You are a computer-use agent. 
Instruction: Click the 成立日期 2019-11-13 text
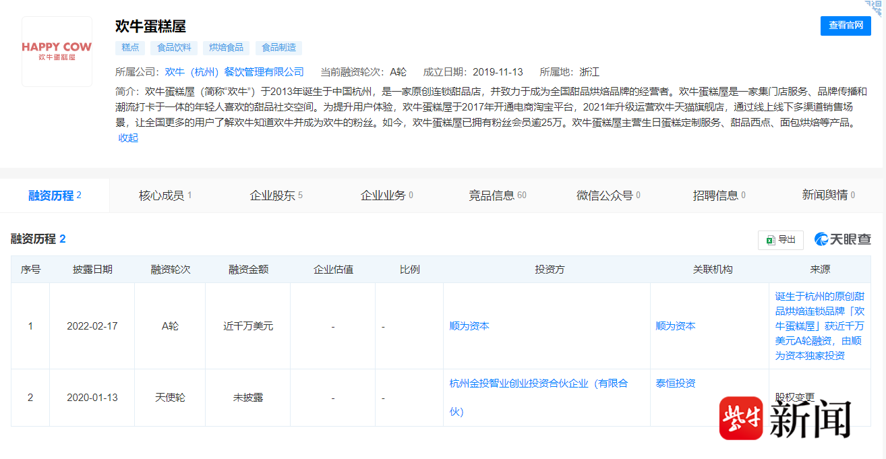click(x=473, y=72)
